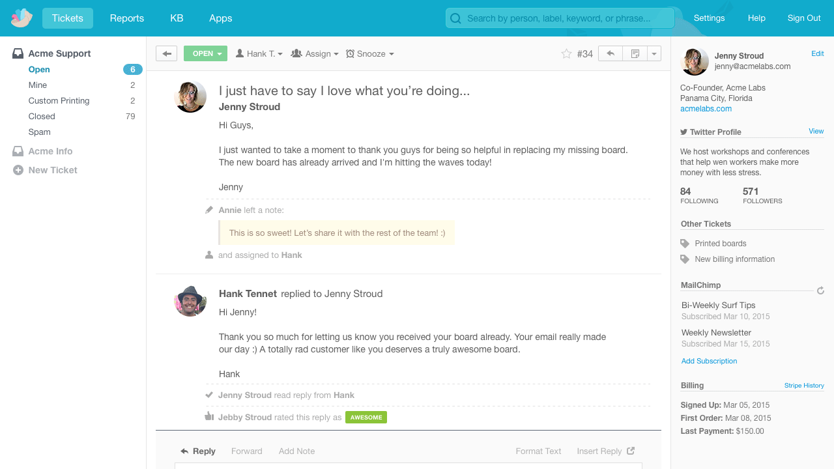Open the Hank T. assignee dropdown
Viewport: 834px width, 469px height.
click(x=259, y=53)
